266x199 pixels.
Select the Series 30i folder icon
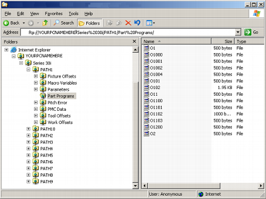[28, 63]
